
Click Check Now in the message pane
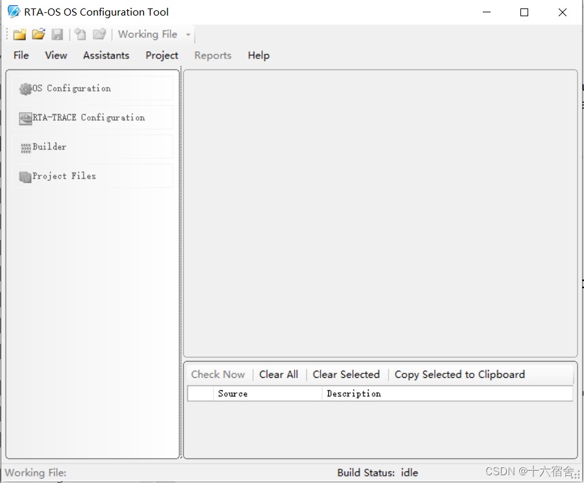[x=218, y=374]
